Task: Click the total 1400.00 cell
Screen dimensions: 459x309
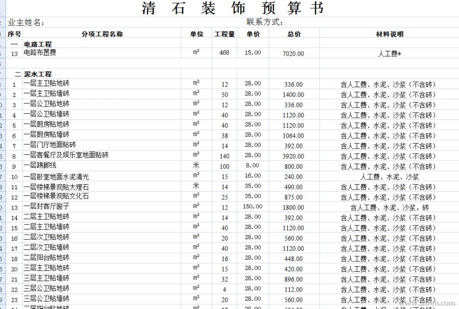Action: click(x=294, y=94)
